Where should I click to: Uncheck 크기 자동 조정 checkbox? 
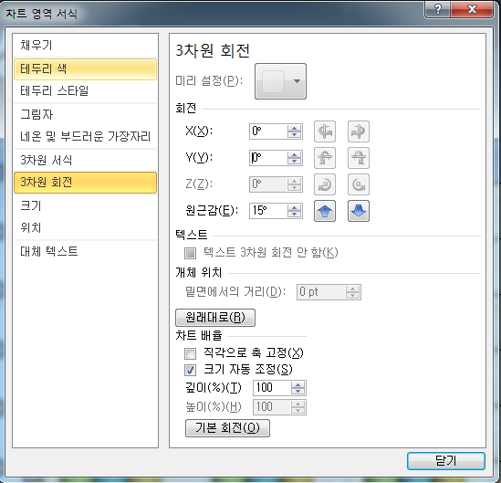tap(190, 370)
